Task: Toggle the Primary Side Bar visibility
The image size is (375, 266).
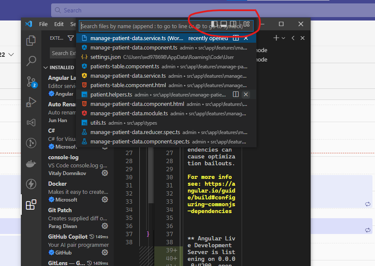Action: click(x=215, y=24)
